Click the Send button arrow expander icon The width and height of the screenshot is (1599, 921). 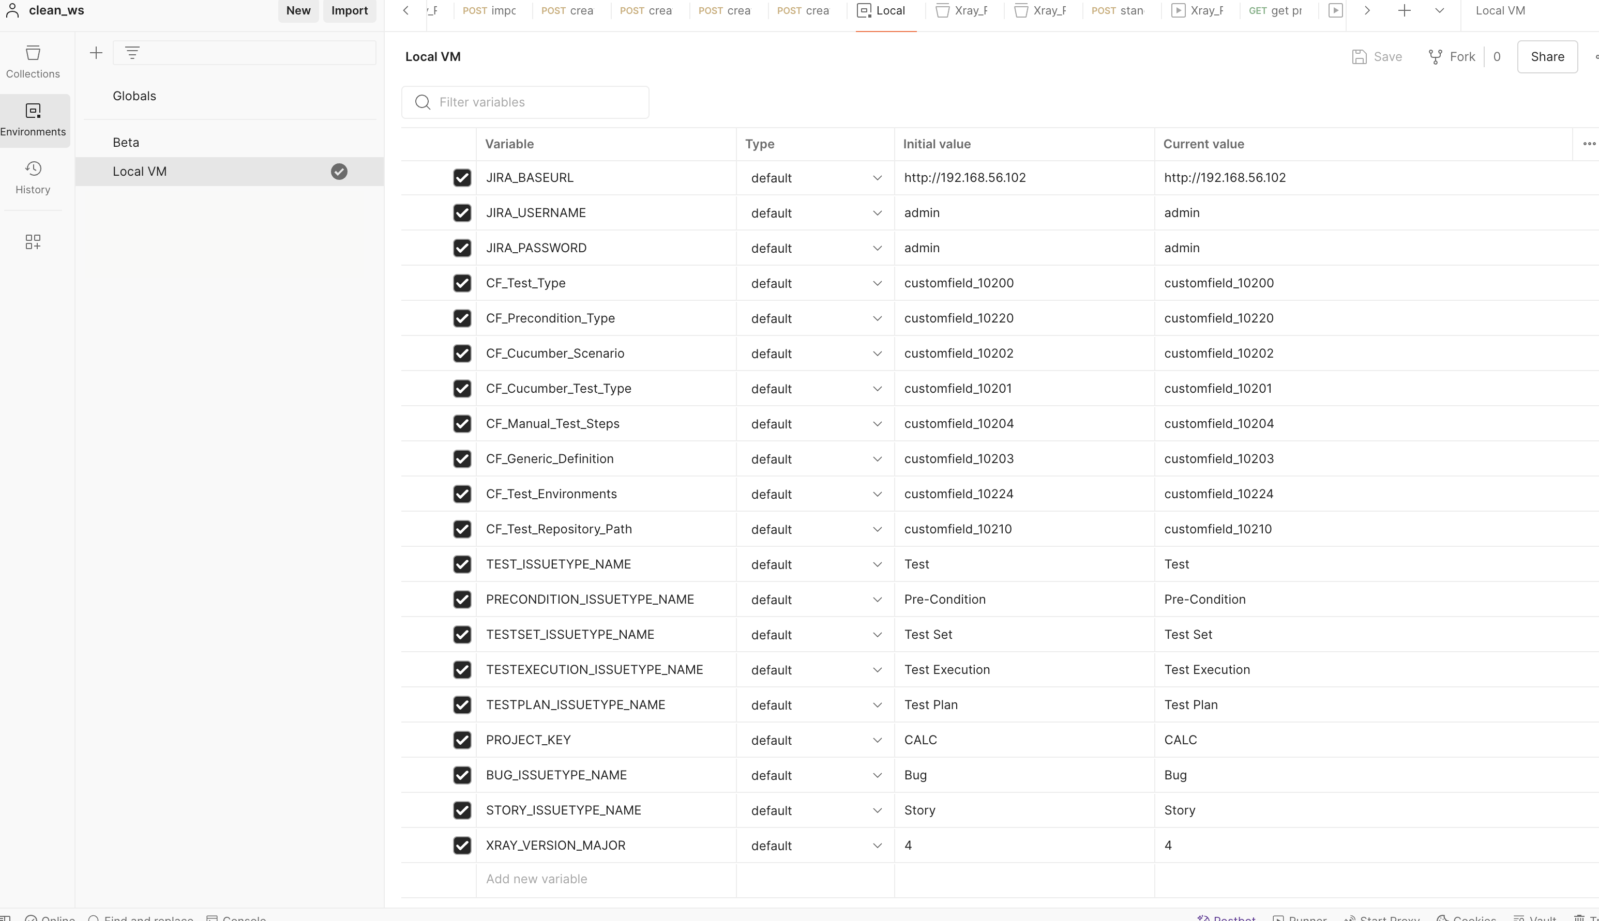1439,11
